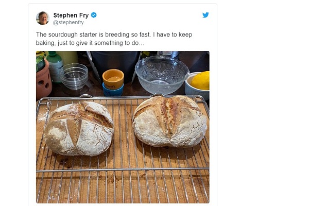Click Stephen Fry's round profile avatar
The image size is (309, 206).
[x=43, y=18]
